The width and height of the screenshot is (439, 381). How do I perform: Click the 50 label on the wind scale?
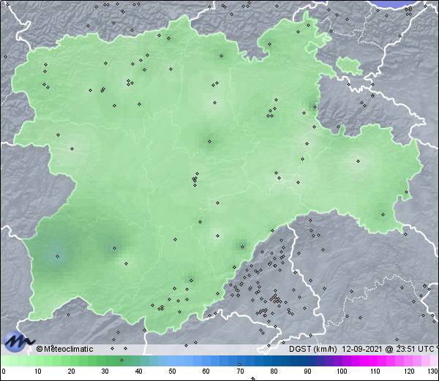pos(172,371)
